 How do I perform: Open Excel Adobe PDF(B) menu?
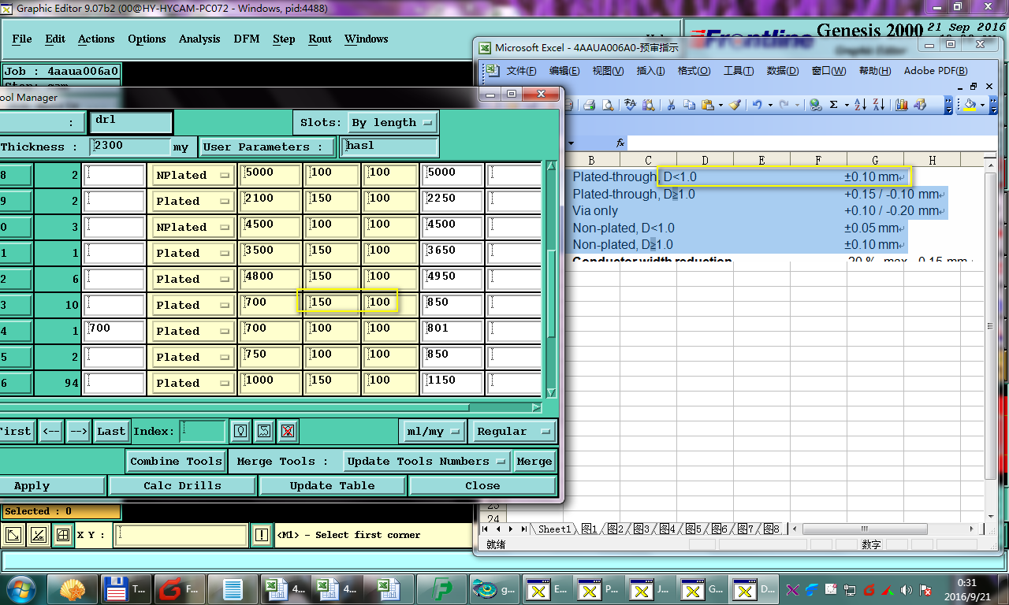point(936,71)
